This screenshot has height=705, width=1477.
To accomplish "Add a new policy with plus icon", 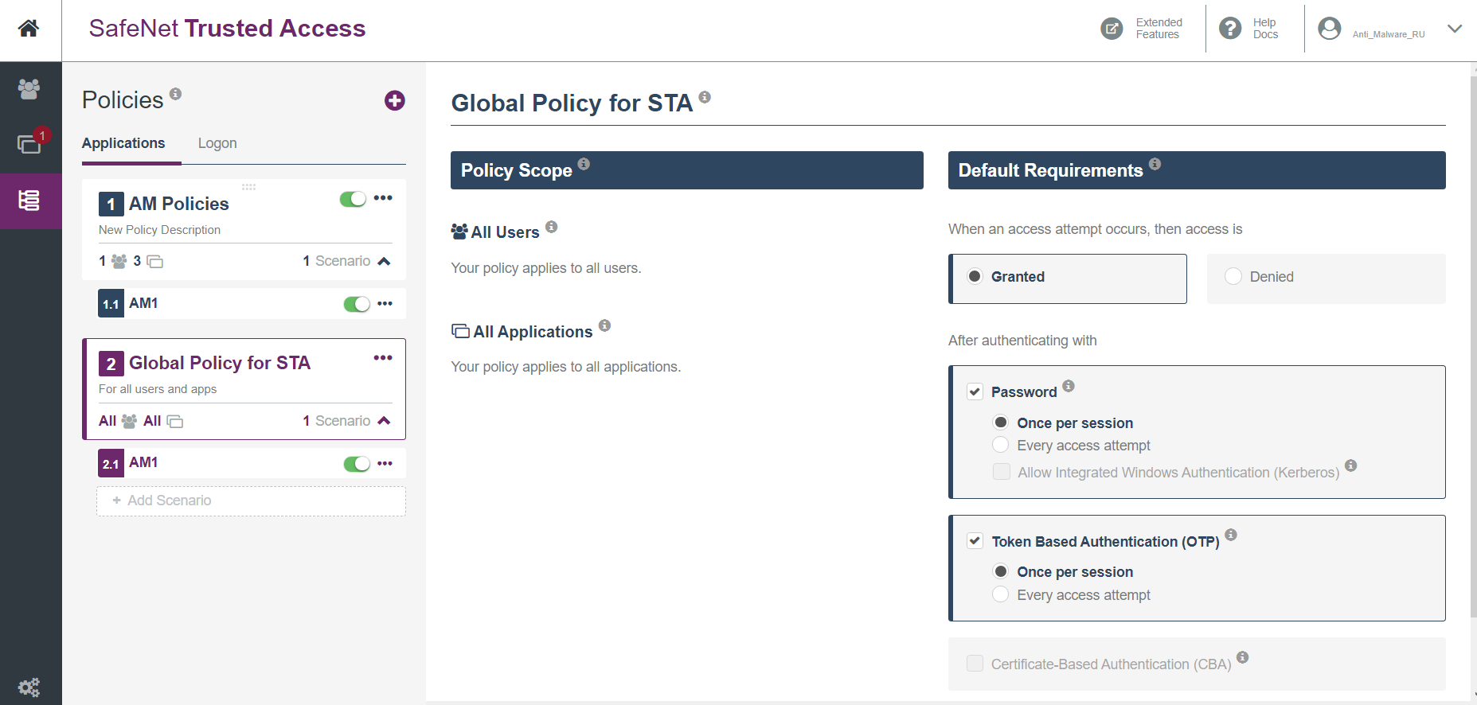I will (x=394, y=100).
